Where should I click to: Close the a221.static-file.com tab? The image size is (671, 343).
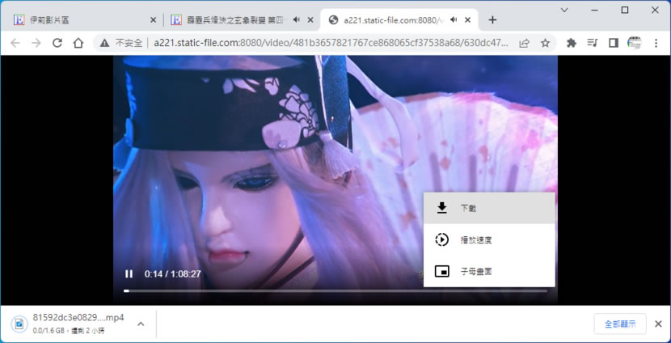[468, 20]
